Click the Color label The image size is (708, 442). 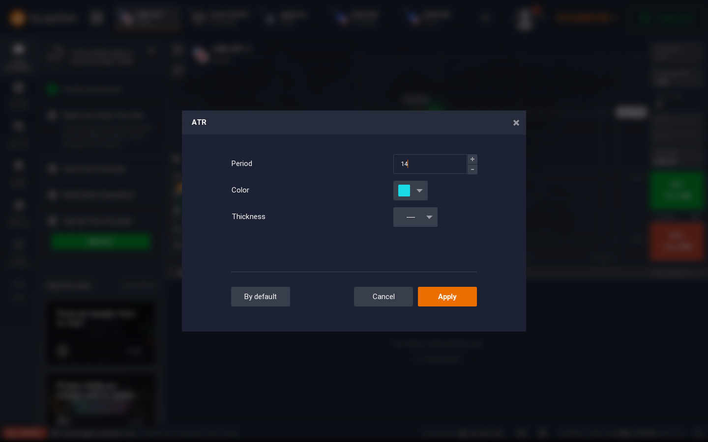point(240,190)
